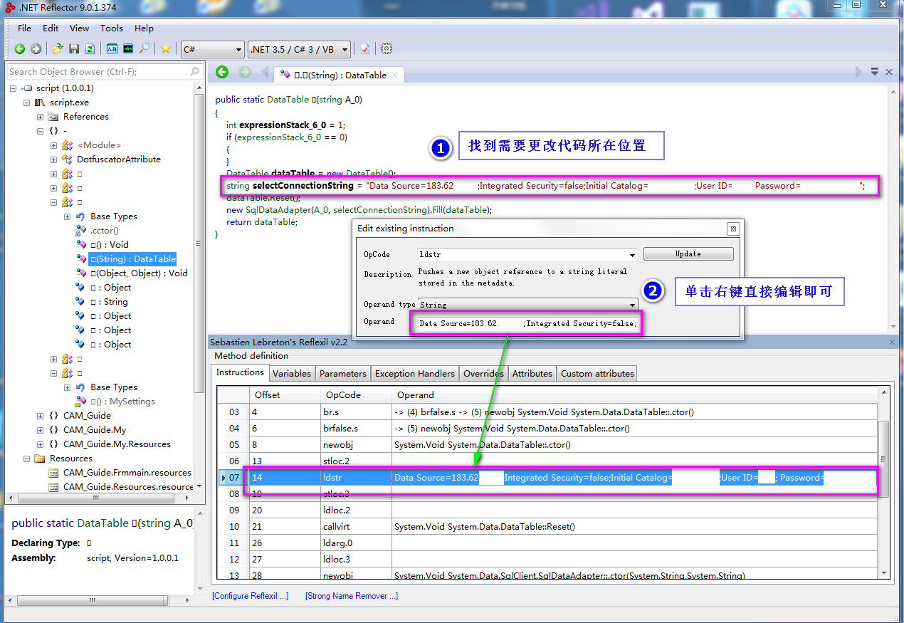Switch to the Exception Handlers tab
Screen dimensions: 904x623
point(415,374)
